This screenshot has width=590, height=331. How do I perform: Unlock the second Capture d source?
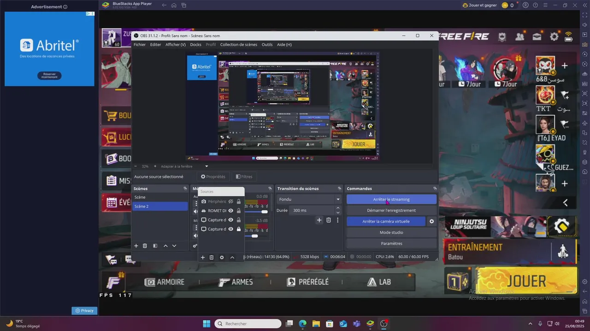pos(239,229)
